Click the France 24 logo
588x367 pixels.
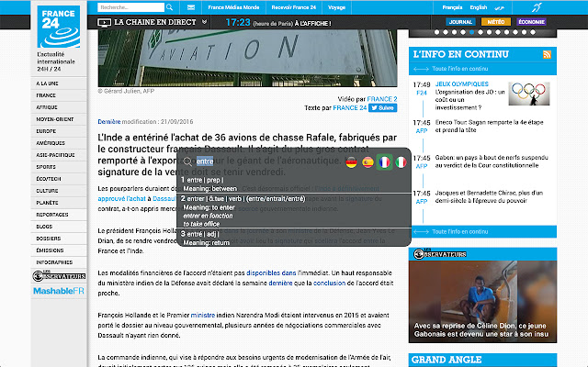[x=59, y=27]
